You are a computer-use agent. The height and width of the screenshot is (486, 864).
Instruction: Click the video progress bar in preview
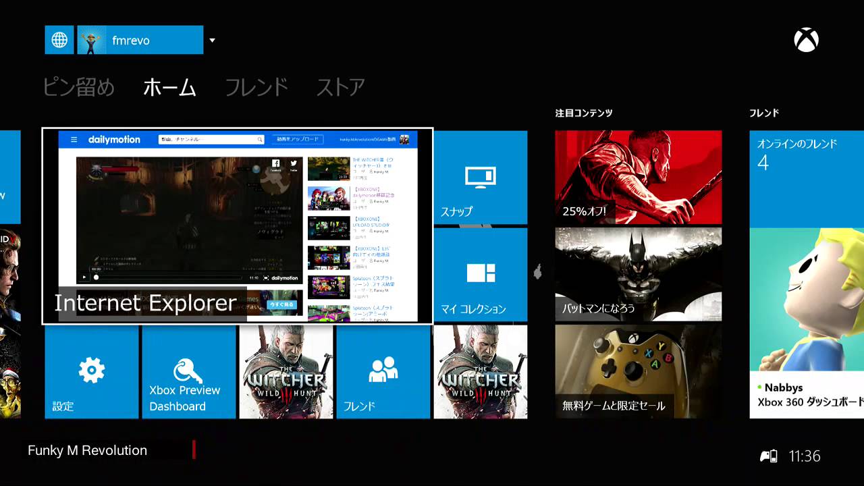pos(169,277)
